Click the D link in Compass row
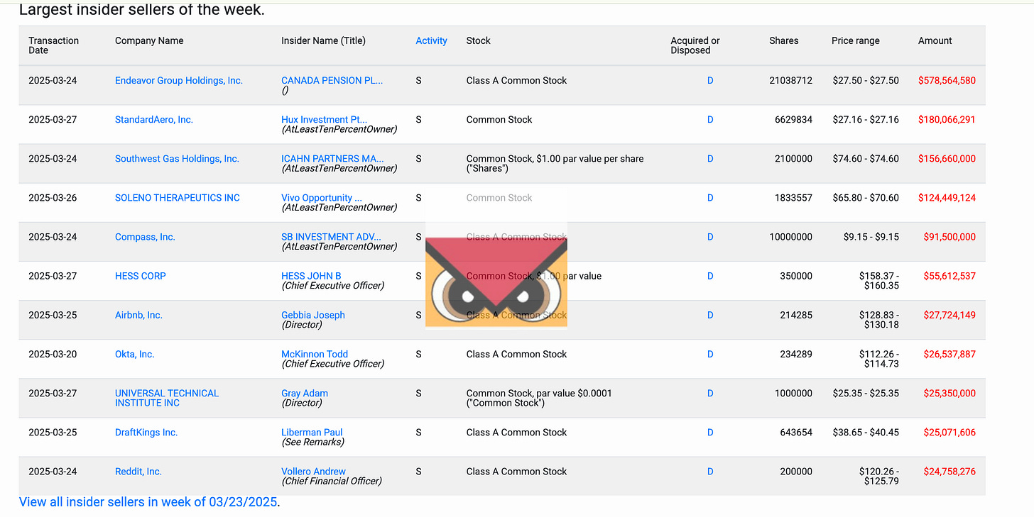 (x=710, y=237)
